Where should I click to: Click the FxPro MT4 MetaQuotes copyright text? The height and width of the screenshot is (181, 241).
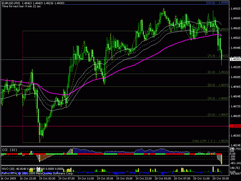point(38,173)
